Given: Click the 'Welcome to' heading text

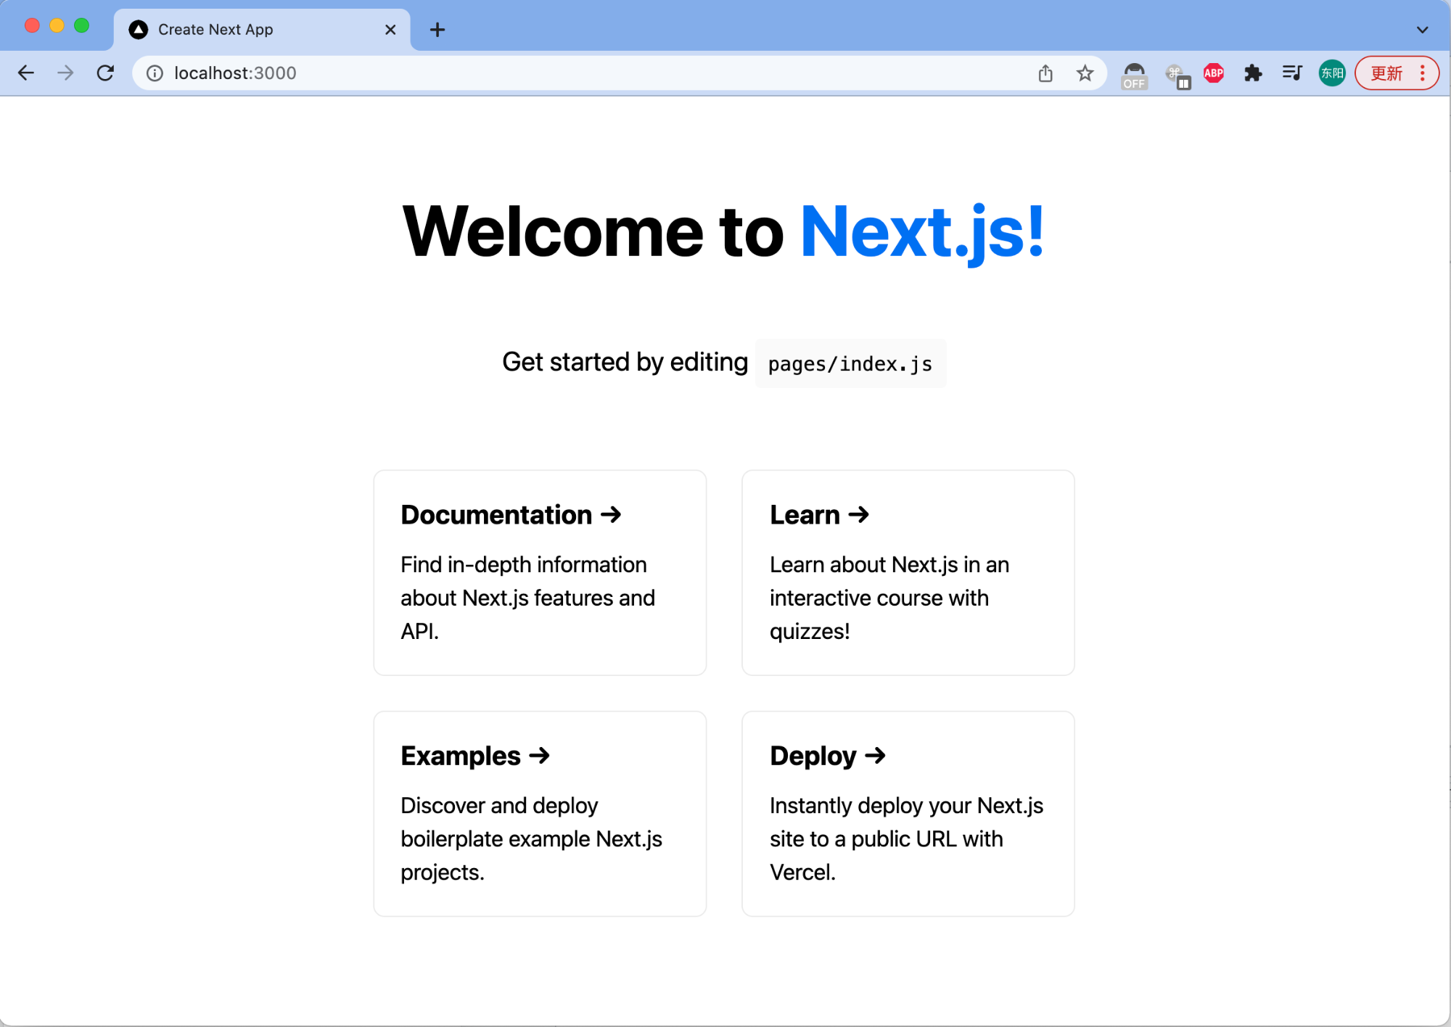Looking at the screenshot, I should pyautogui.click(x=593, y=232).
